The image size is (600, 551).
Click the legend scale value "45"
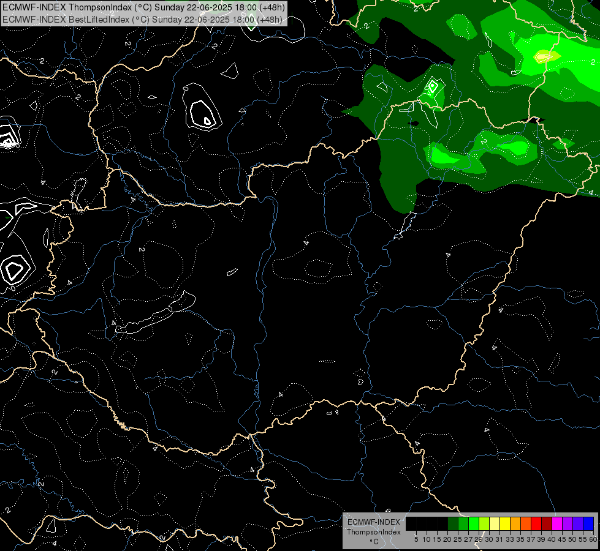[x=563, y=539]
